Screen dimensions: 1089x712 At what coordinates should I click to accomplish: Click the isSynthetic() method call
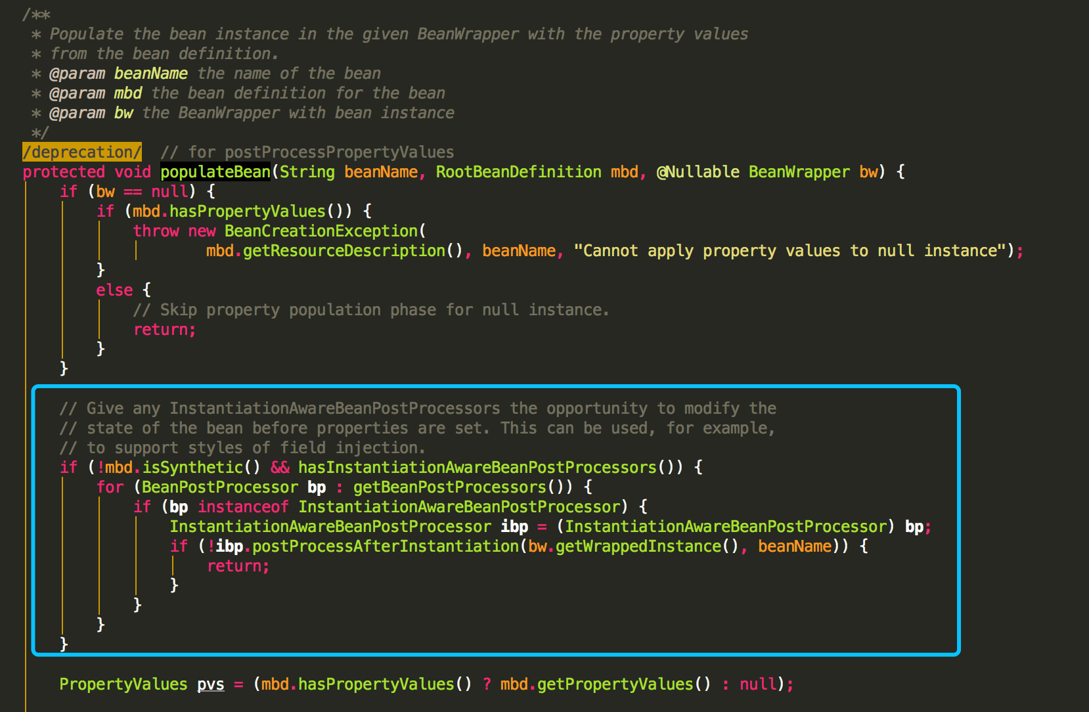pyautogui.click(x=202, y=468)
